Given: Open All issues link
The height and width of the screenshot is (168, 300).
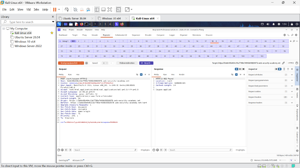Looking at the screenshot, I should [x=78, y=161].
